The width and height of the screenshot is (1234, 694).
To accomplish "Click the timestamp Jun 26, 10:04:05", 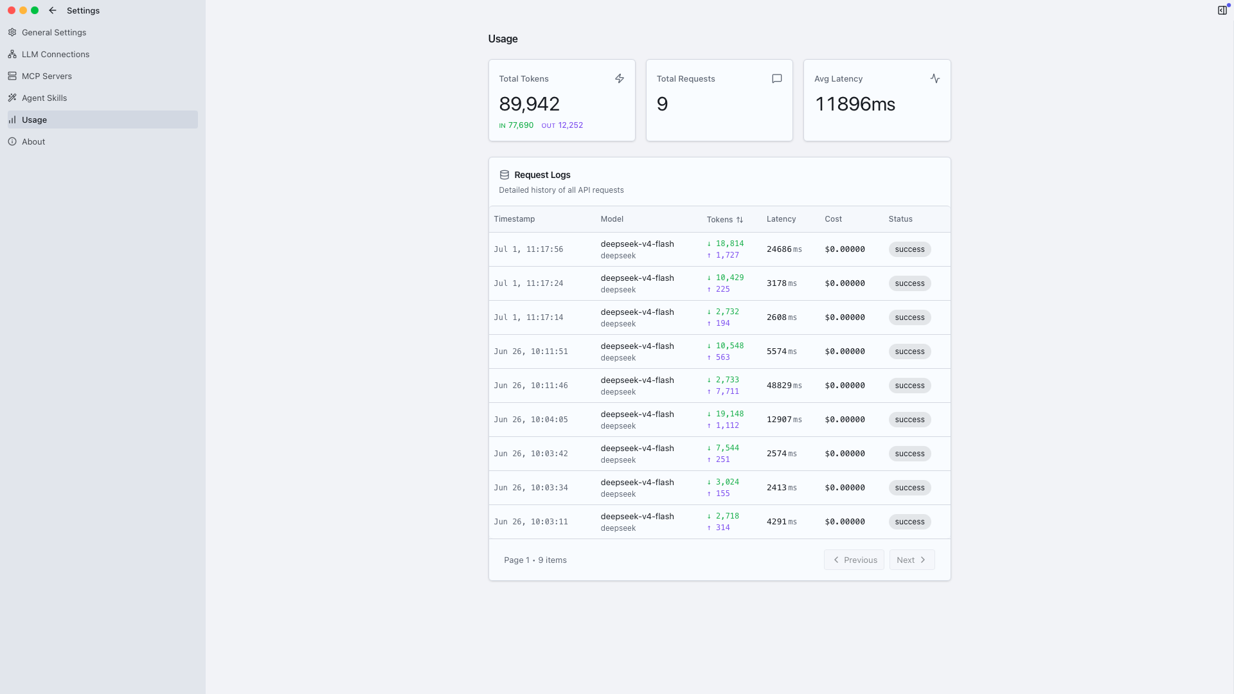I will (x=531, y=420).
